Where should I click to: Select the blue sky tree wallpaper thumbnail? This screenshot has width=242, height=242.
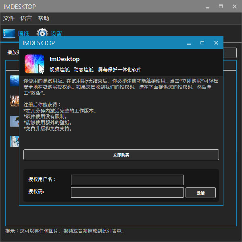[x=15, y=121]
